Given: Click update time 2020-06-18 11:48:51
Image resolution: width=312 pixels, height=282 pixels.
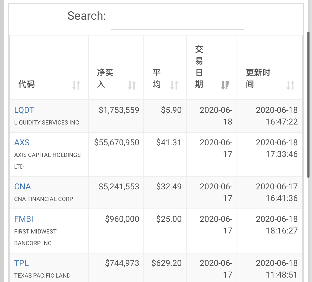Looking at the screenshot, I should (x=277, y=269).
